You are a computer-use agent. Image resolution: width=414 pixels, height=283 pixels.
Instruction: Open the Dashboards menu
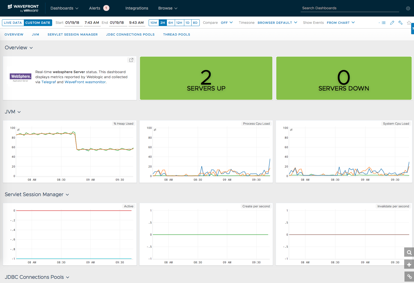64,8
